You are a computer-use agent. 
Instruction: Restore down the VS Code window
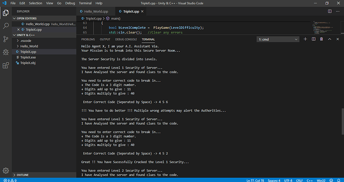click(x=327, y=3)
